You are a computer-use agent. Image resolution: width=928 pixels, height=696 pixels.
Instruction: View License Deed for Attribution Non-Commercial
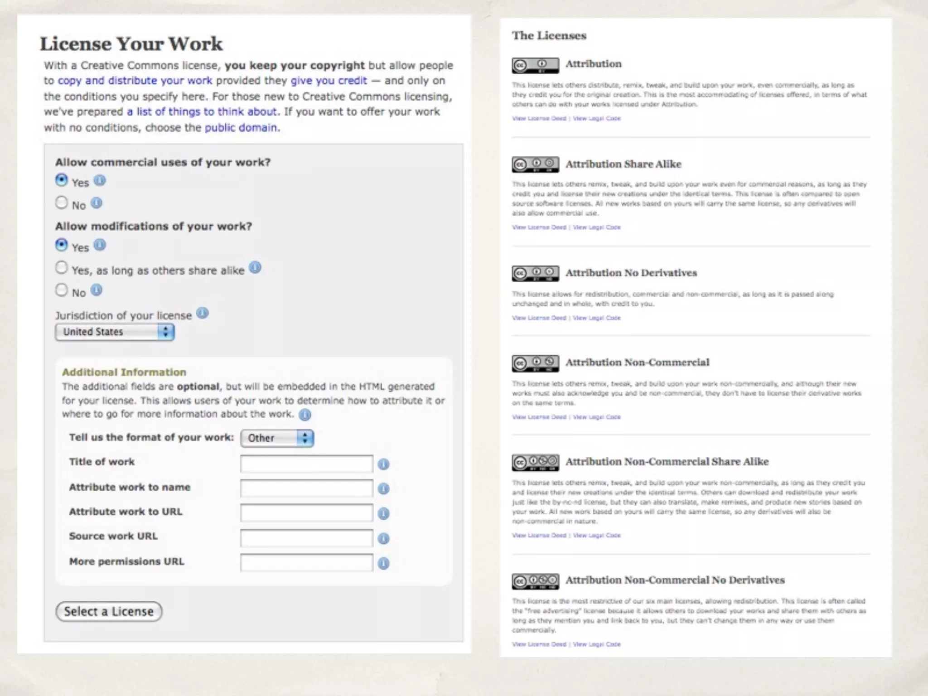click(x=539, y=417)
